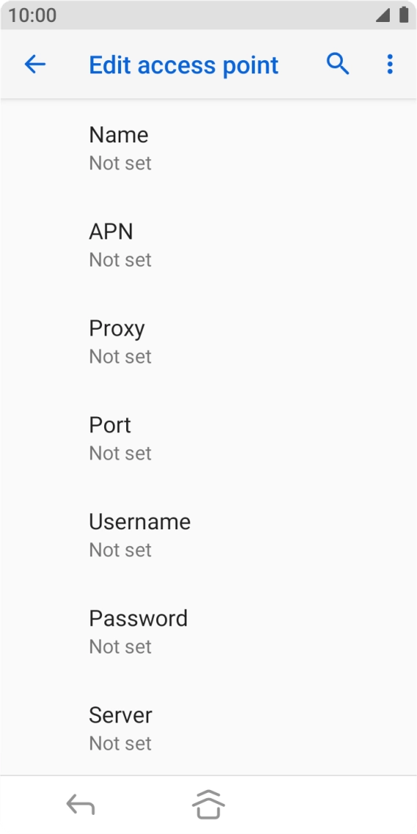Image resolution: width=417 pixels, height=834 pixels.
Task: Tap the cellular signal status icon
Action: (x=382, y=15)
